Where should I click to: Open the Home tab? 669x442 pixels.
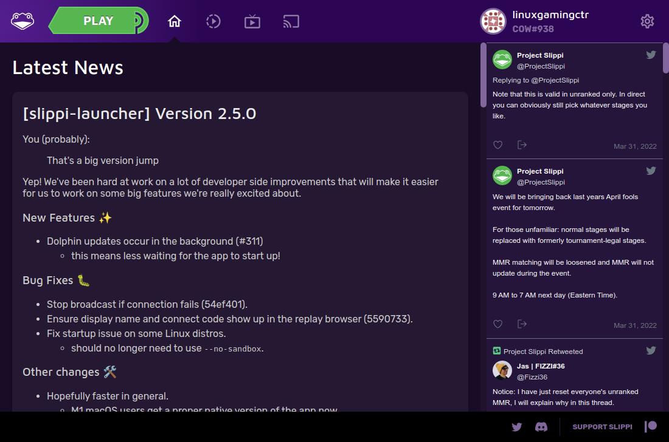[174, 21]
